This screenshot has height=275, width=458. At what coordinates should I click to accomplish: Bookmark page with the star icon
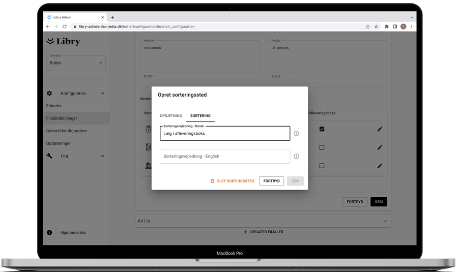coord(377,26)
